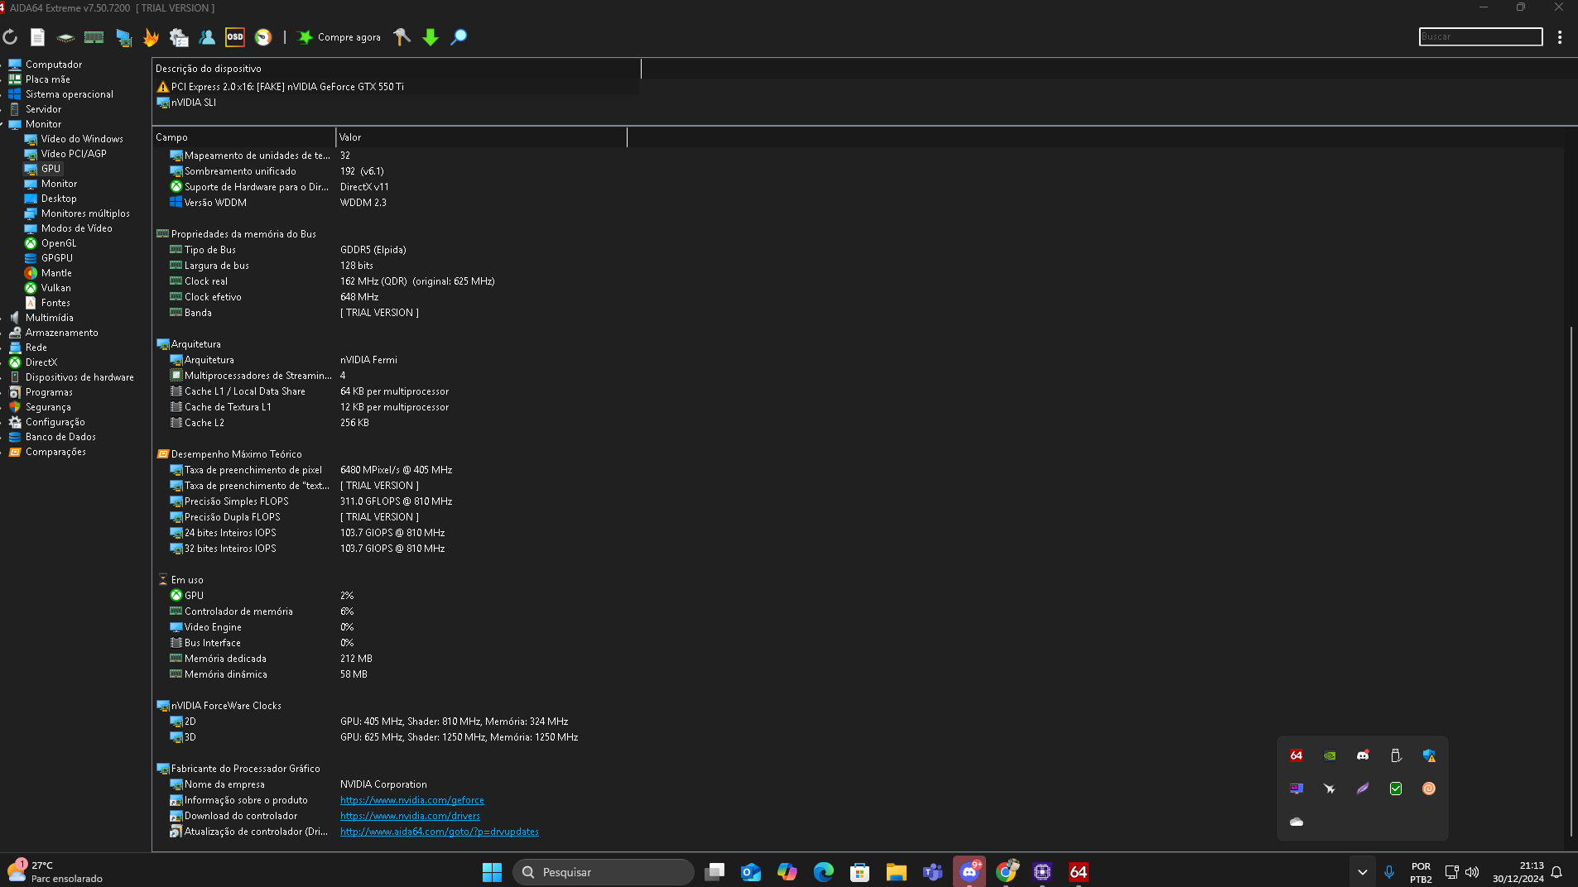Screen dimensions: 1578x887
Task: Open the nvidia.com/geforce product link
Action: click(x=412, y=800)
